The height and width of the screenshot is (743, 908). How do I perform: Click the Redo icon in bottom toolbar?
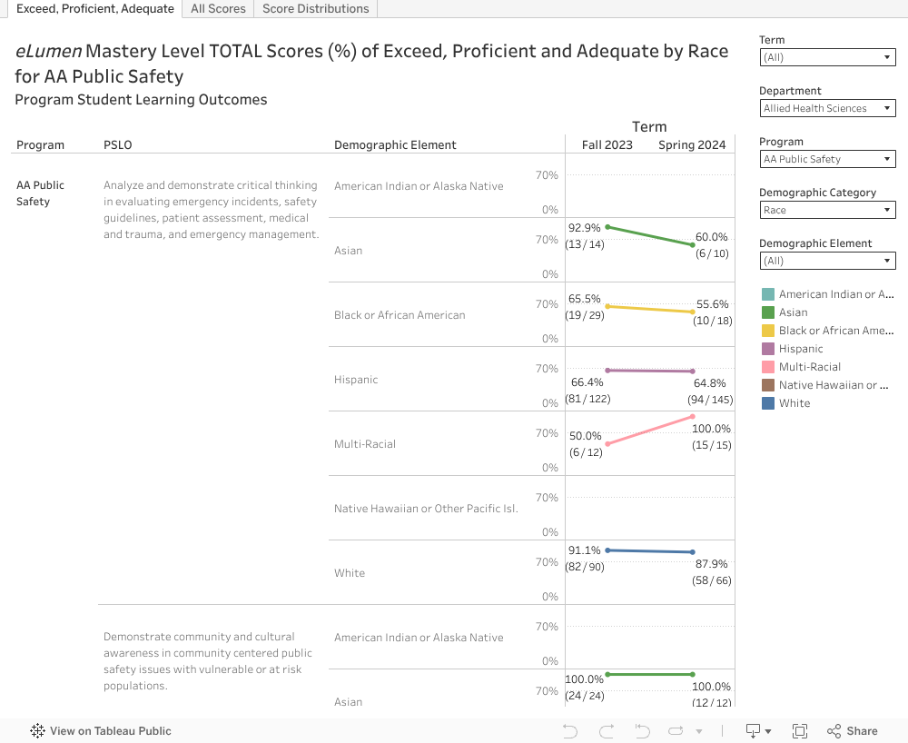pyautogui.click(x=607, y=731)
